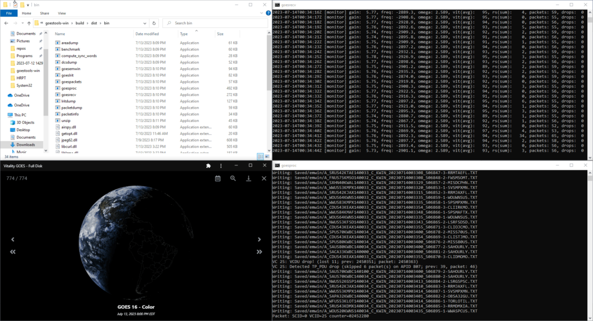Click the zoom magnifier icon in Vitality GOES

[233, 178]
